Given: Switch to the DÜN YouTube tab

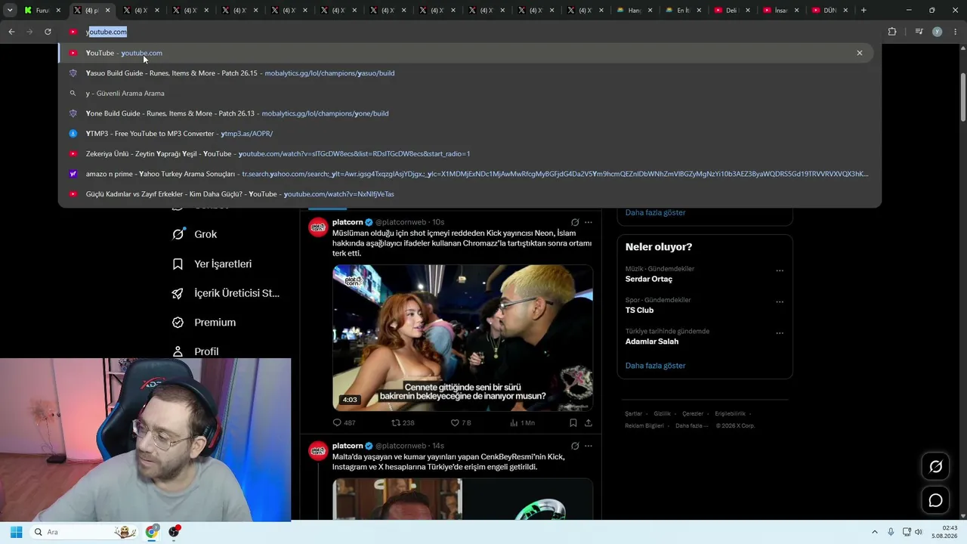Looking at the screenshot, I should click(830, 11).
